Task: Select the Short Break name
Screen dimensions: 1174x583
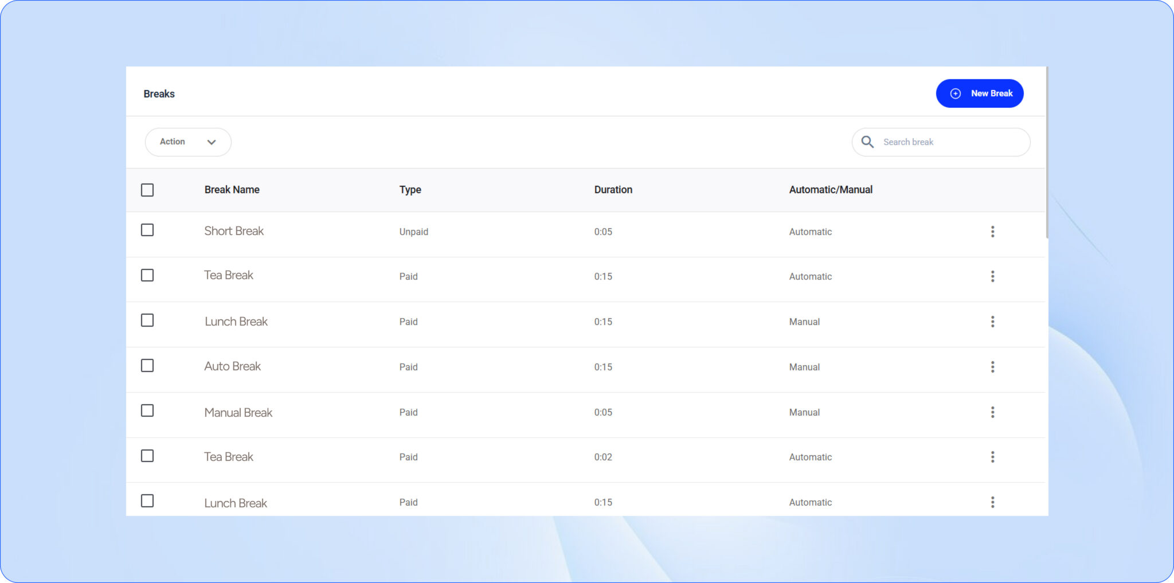Action: (x=234, y=231)
